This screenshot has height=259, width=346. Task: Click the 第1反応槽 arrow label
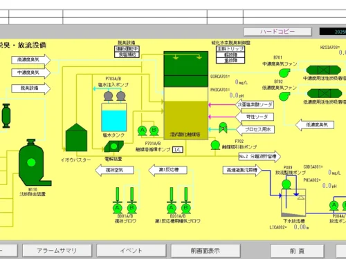coord(167,170)
